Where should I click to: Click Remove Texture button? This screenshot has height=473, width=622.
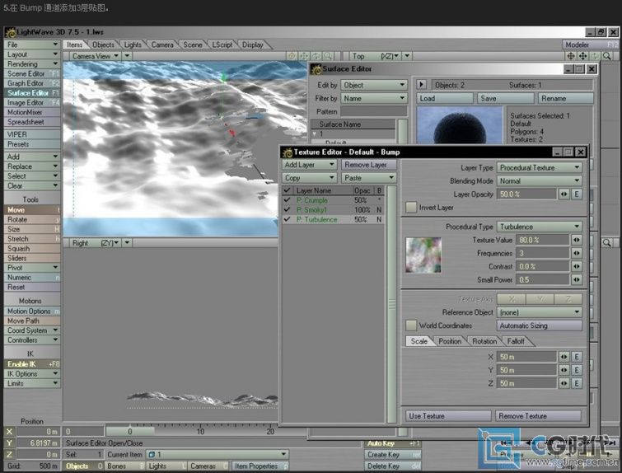coord(538,416)
